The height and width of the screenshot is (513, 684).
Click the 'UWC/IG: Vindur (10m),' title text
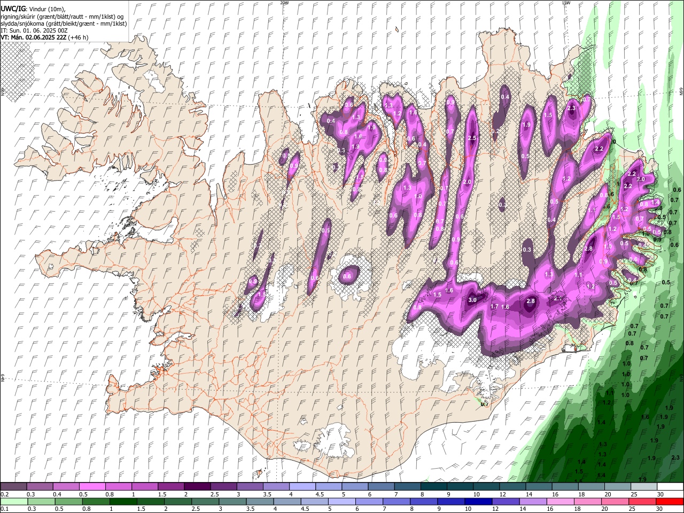(x=33, y=9)
